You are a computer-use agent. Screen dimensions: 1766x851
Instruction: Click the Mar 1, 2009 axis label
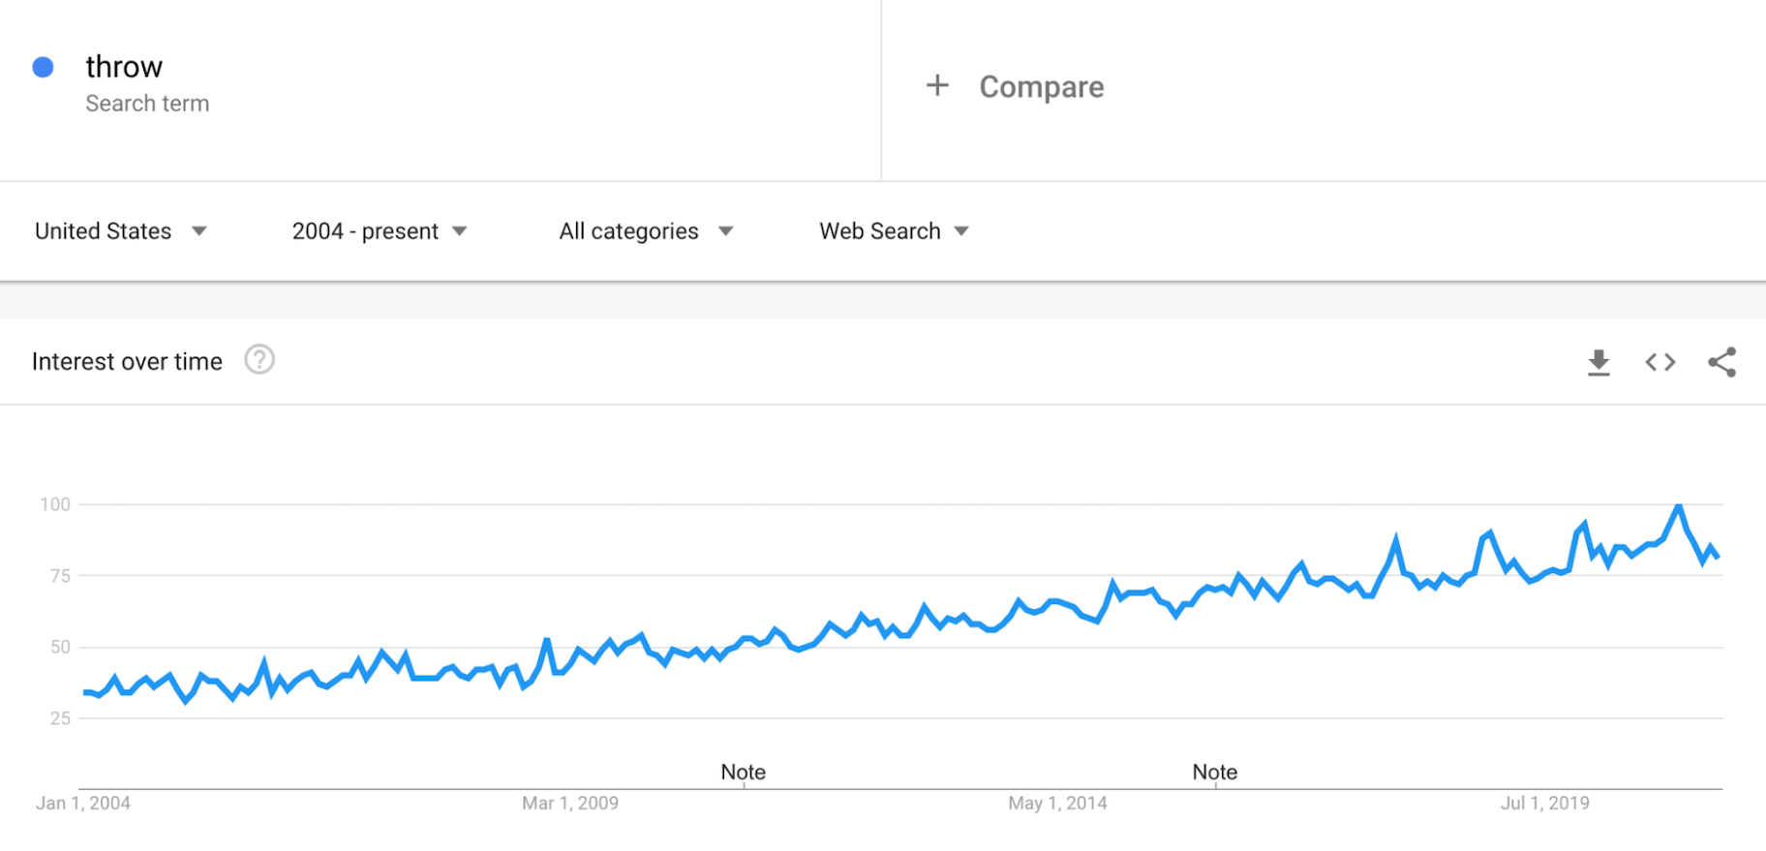[569, 804]
